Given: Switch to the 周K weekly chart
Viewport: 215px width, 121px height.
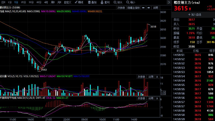Looking at the screenshot, I should tap(53, 2).
